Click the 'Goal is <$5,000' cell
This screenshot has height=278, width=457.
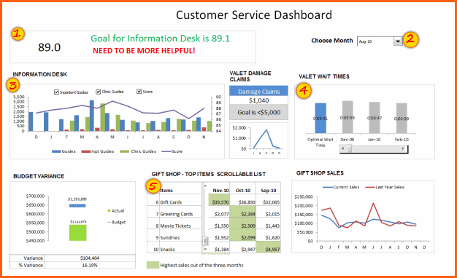pyautogui.click(x=258, y=112)
